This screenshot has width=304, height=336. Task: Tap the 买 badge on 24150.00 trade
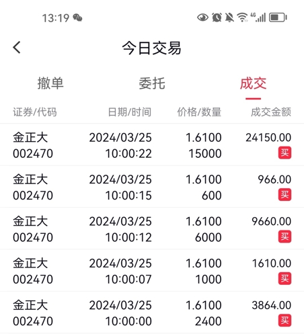click(x=284, y=153)
